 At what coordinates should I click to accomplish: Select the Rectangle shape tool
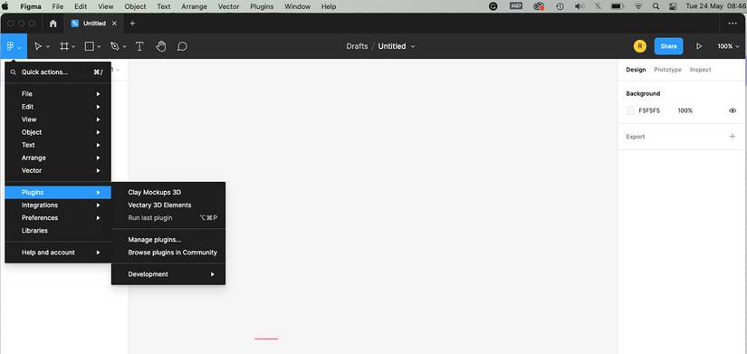coord(89,46)
